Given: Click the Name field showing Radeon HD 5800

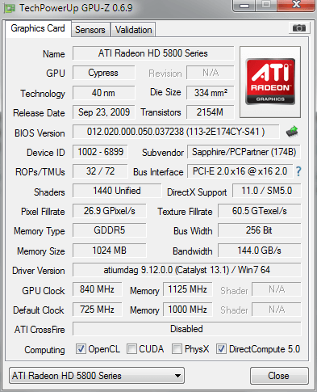Looking at the screenshot, I should pos(153,53).
